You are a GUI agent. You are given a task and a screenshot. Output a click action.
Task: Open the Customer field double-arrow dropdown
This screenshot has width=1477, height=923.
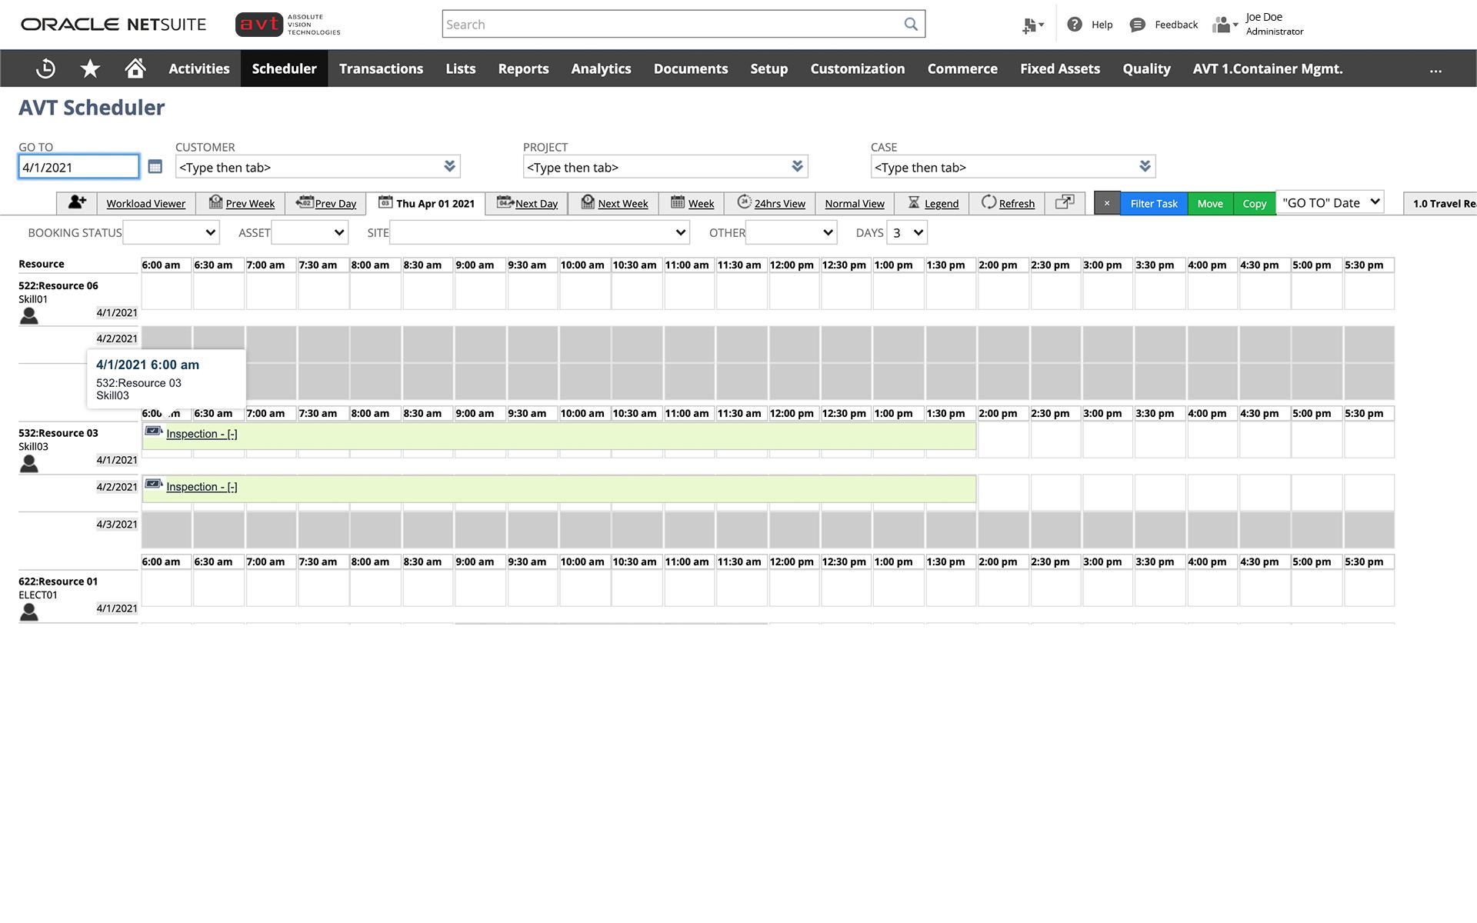[449, 166]
